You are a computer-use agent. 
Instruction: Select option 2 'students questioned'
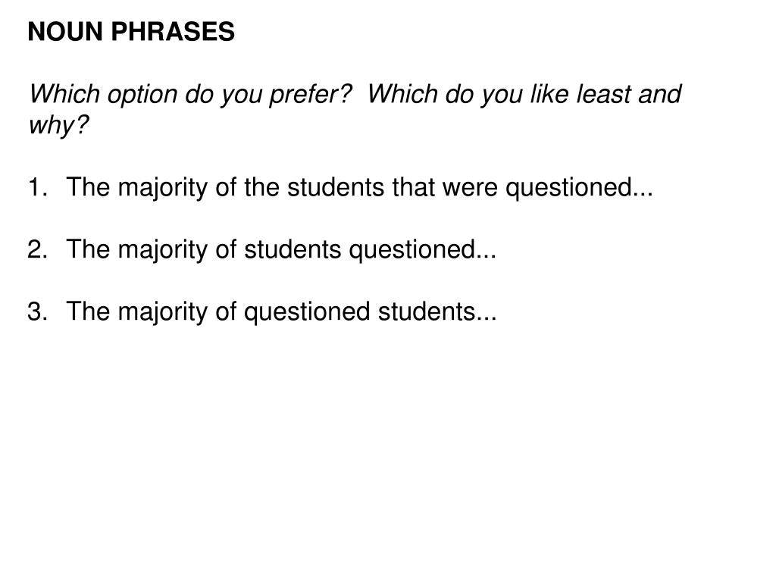pos(370,250)
